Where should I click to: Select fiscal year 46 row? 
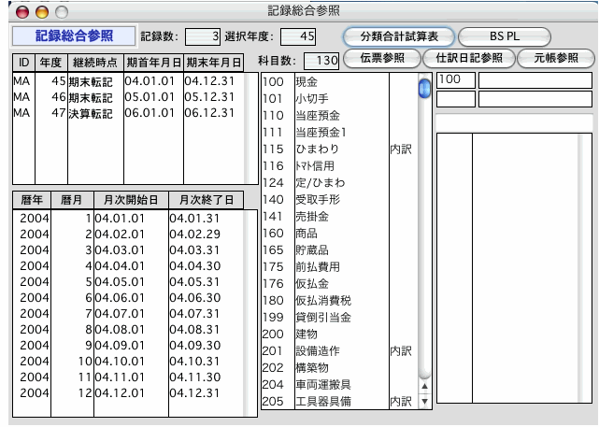click(126, 97)
